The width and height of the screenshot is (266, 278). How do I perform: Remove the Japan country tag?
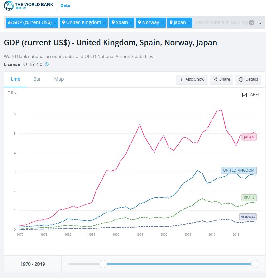(x=189, y=23)
